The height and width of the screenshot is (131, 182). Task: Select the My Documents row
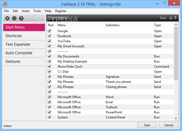[x=110, y=56]
